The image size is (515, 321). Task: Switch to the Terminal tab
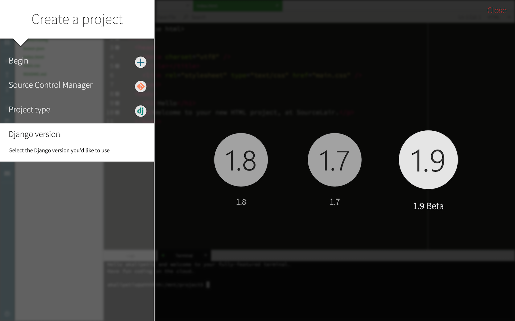(184, 255)
